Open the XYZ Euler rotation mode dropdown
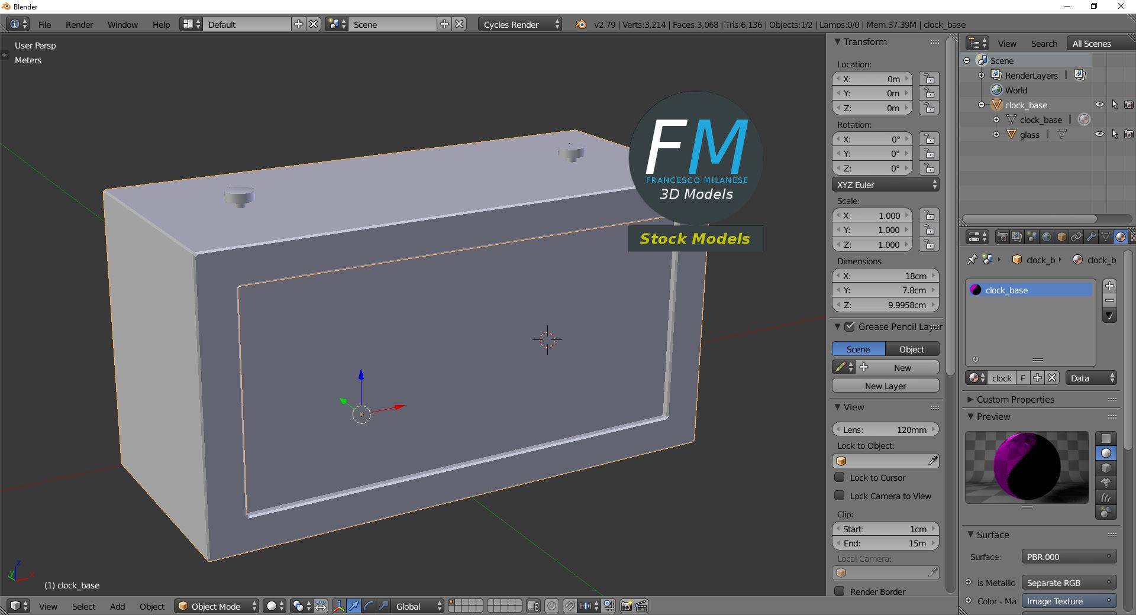 [x=886, y=184]
